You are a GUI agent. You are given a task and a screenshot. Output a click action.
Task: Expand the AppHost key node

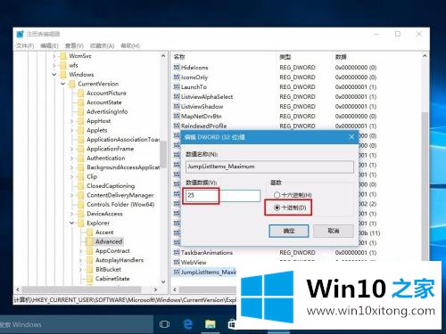pyautogui.click(x=71, y=121)
